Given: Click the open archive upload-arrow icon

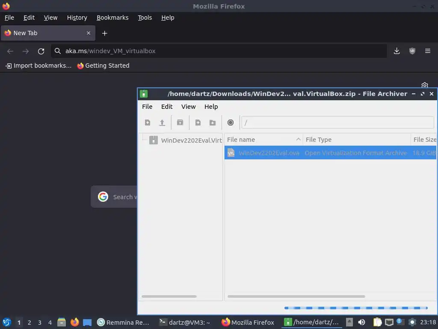Looking at the screenshot, I should pyautogui.click(x=162, y=123).
